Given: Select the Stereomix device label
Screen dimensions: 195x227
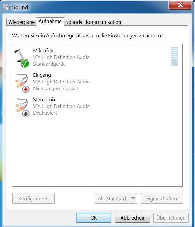Looking at the screenshot, I should (x=44, y=100).
